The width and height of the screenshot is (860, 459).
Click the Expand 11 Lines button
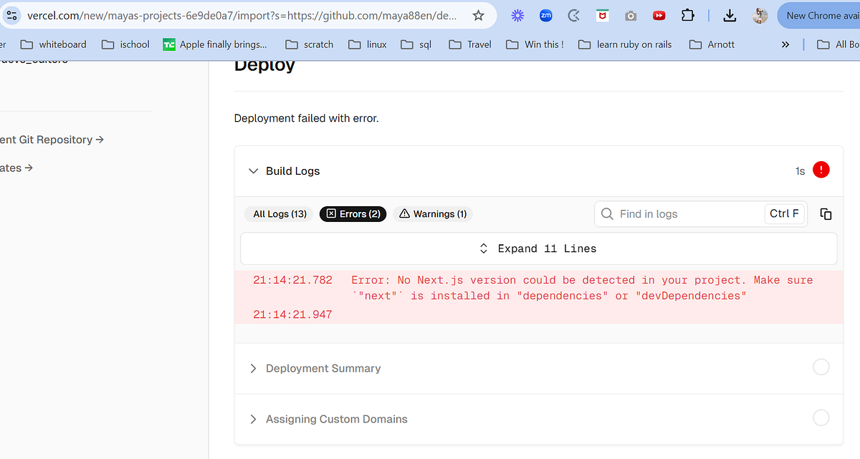[538, 248]
